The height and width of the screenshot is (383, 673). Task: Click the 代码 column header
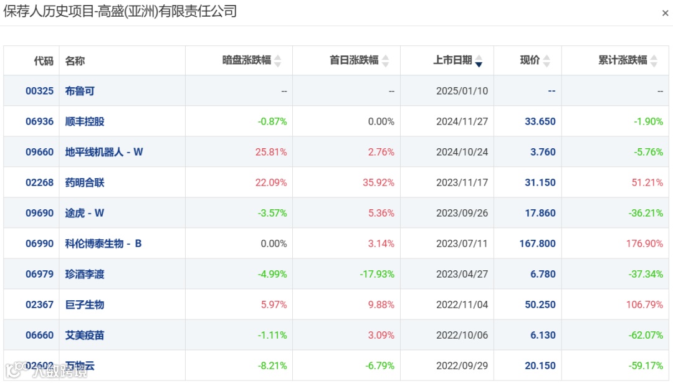(44, 61)
